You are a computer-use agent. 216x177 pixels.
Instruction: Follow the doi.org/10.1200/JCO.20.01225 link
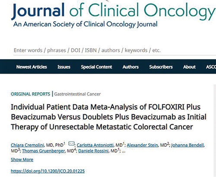click(x=48, y=171)
